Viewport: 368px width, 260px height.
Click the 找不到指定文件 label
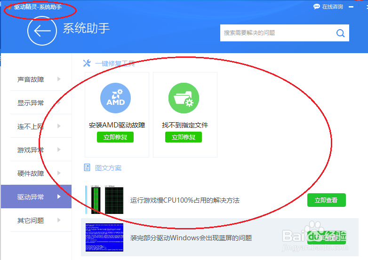click(185, 125)
